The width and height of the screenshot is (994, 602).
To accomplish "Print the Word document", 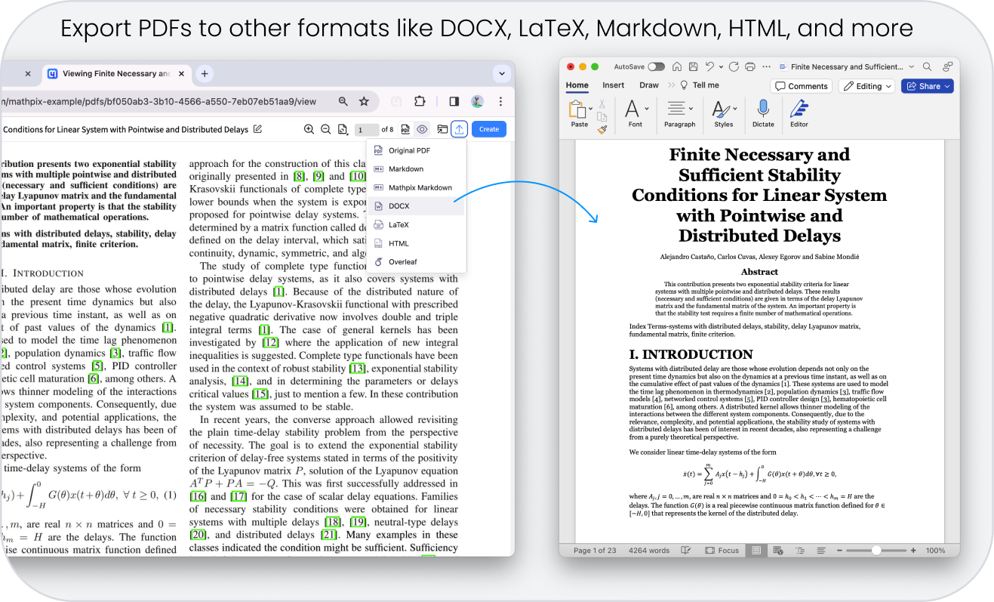I will pos(750,66).
